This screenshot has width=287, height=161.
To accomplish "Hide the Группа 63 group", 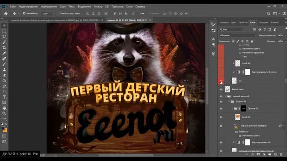I will pos(221,109).
